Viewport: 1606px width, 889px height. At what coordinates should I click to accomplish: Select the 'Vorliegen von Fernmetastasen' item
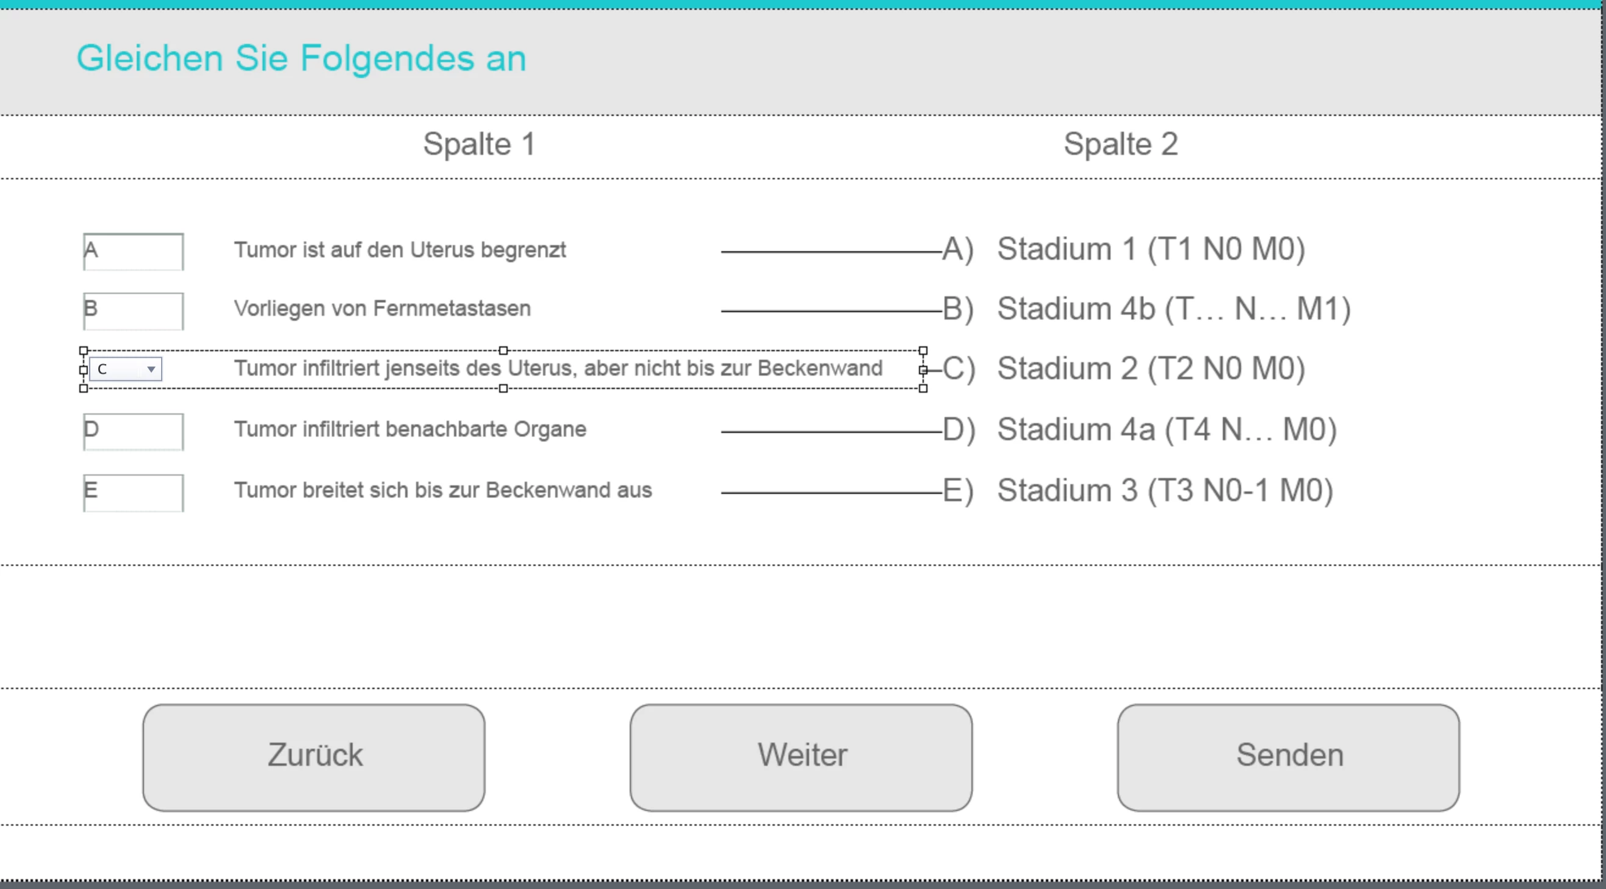click(x=383, y=309)
